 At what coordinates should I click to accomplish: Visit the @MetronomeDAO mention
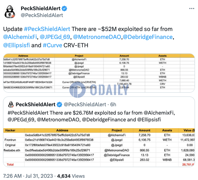coord(97,37)
